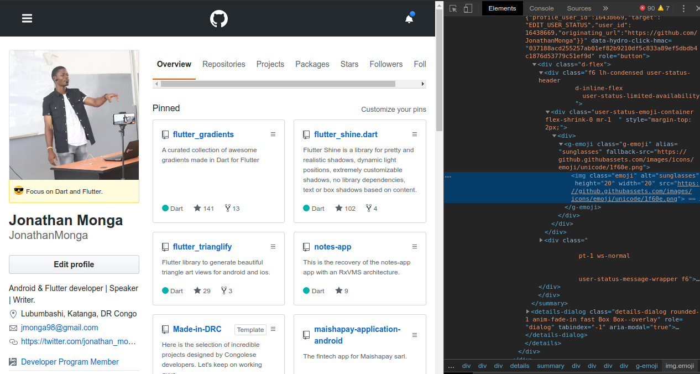Collapse the div class="d-flex" node
The height and width of the screenshot is (374, 700).
[x=535, y=65]
